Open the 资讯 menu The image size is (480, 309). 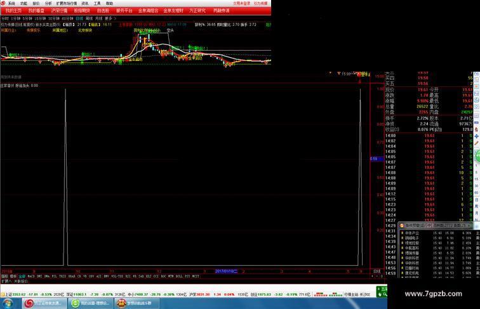point(85,3)
